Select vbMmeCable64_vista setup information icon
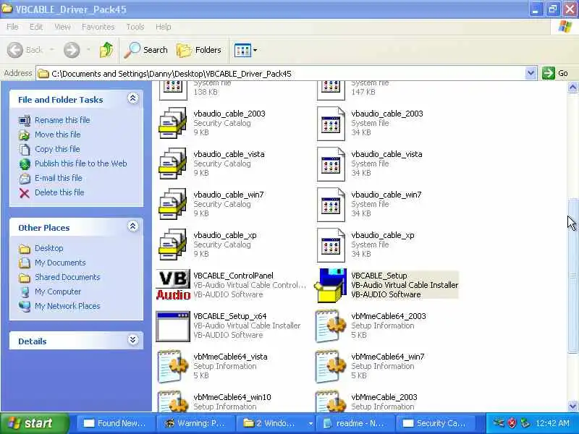The height and width of the screenshot is (434, 579). [x=173, y=367]
